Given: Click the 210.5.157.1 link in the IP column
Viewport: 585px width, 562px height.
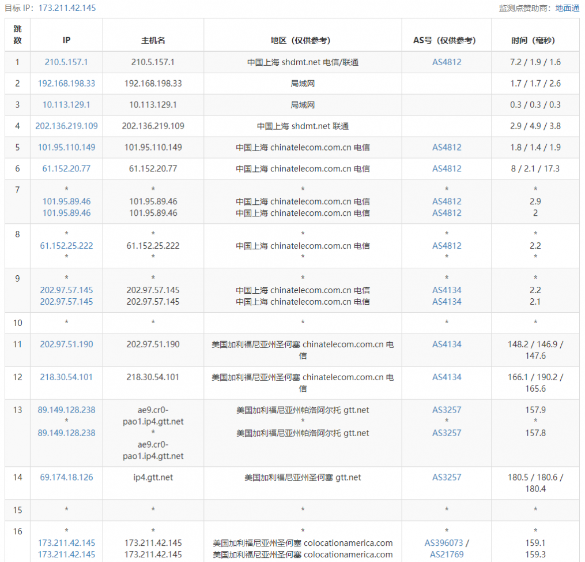Looking at the screenshot, I should pyautogui.click(x=66, y=62).
